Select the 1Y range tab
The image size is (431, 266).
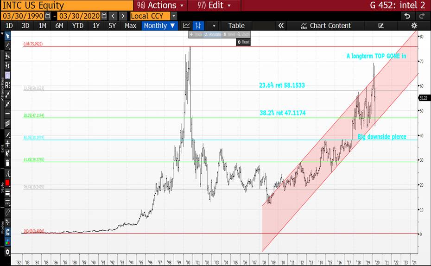(96, 25)
